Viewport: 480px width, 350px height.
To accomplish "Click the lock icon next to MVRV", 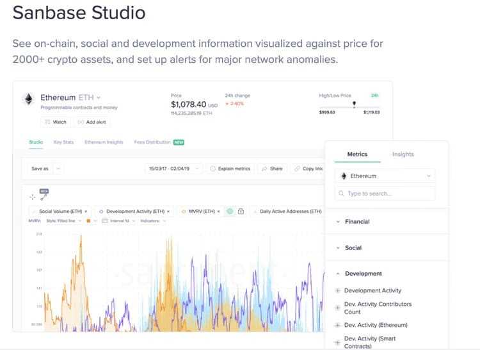I will tap(241, 211).
